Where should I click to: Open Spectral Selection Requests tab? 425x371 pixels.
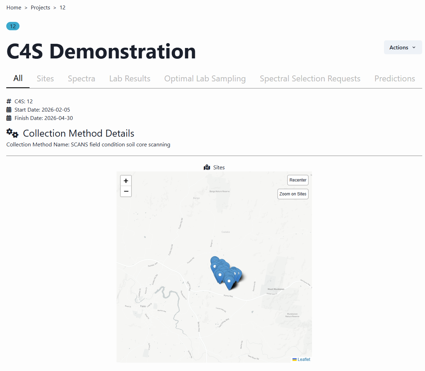[310, 79]
